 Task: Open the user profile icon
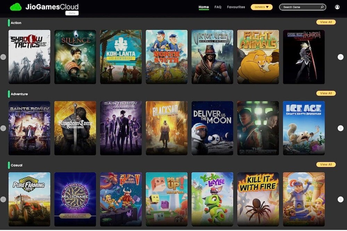[337, 7]
